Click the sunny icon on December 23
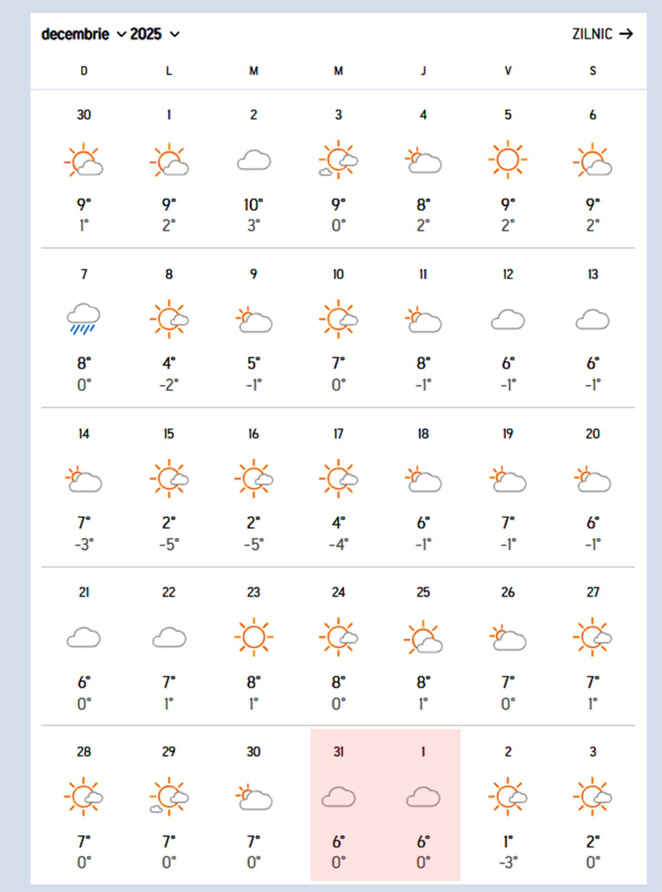Viewport: 662px width, 892px height. 254,637
